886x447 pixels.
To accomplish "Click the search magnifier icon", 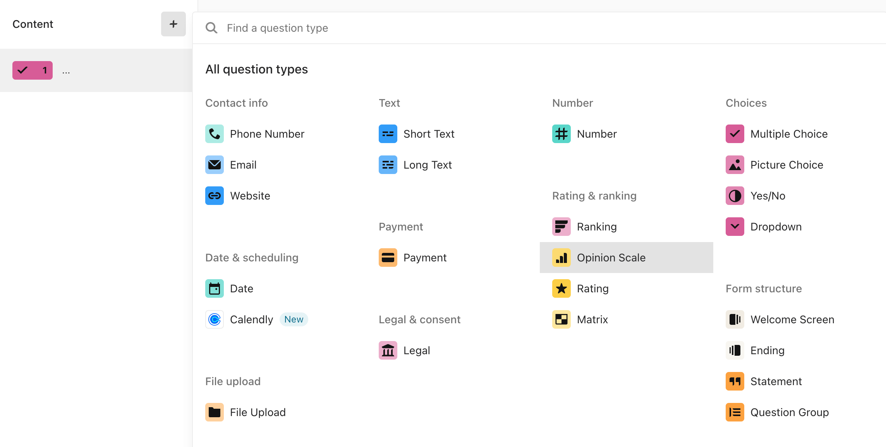I will pyautogui.click(x=211, y=28).
